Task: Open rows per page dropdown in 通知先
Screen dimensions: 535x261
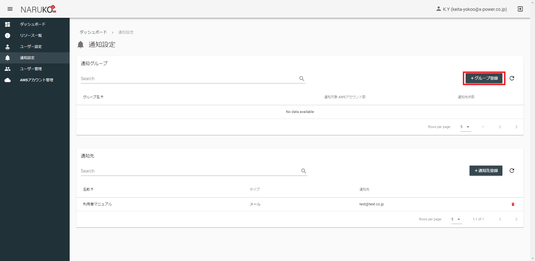Action: click(x=457, y=219)
